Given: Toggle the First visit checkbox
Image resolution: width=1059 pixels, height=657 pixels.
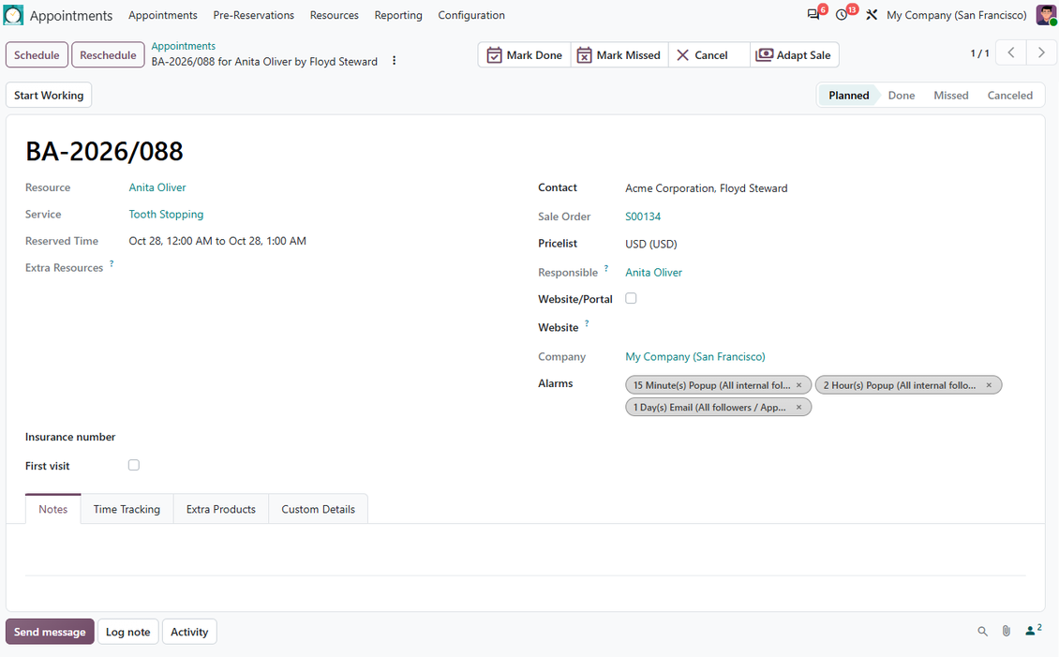Looking at the screenshot, I should (x=134, y=465).
